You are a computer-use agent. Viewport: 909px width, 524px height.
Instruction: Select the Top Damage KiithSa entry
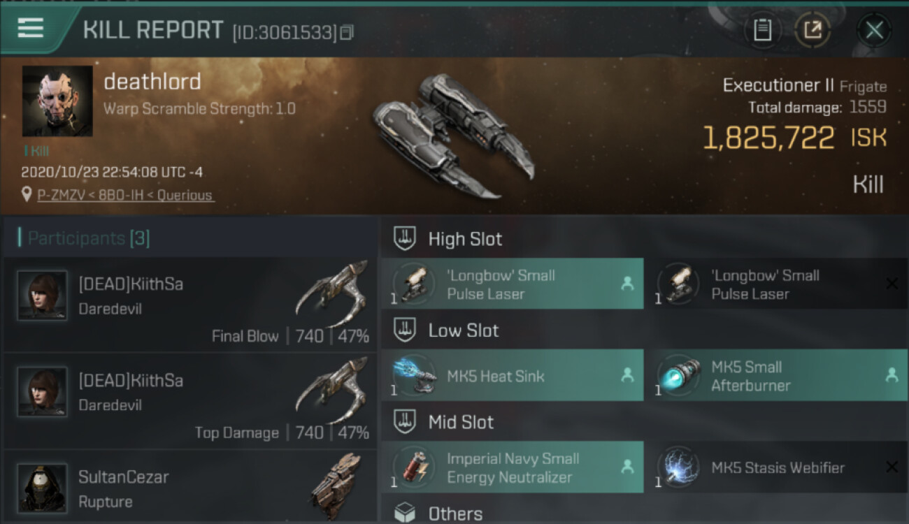(190, 400)
